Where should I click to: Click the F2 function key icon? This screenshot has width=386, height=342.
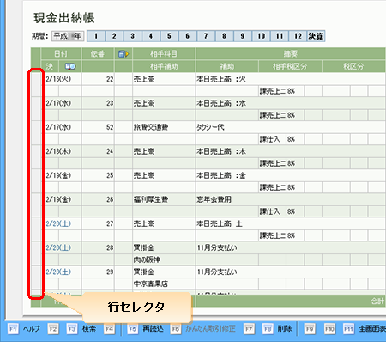click(x=53, y=329)
